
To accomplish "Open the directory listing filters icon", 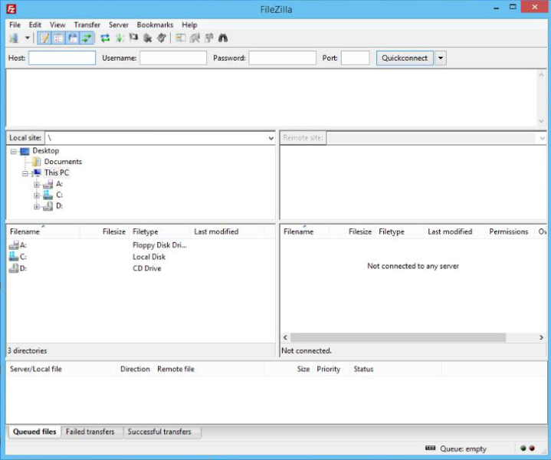I will (x=181, y=38).
